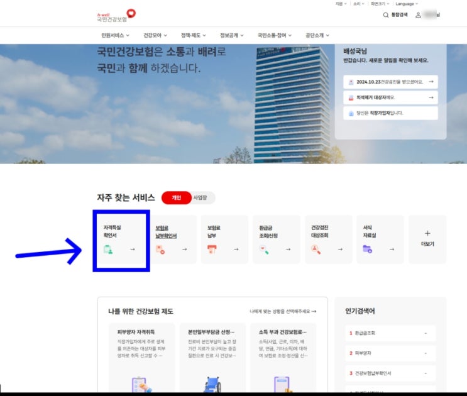Click the 보험료 납부확인서 icon

160,250
